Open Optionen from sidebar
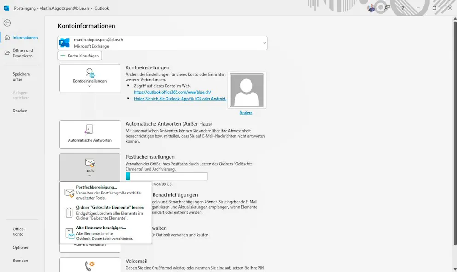The width and height of the screenshot is (457, 272). pos(21,247)
